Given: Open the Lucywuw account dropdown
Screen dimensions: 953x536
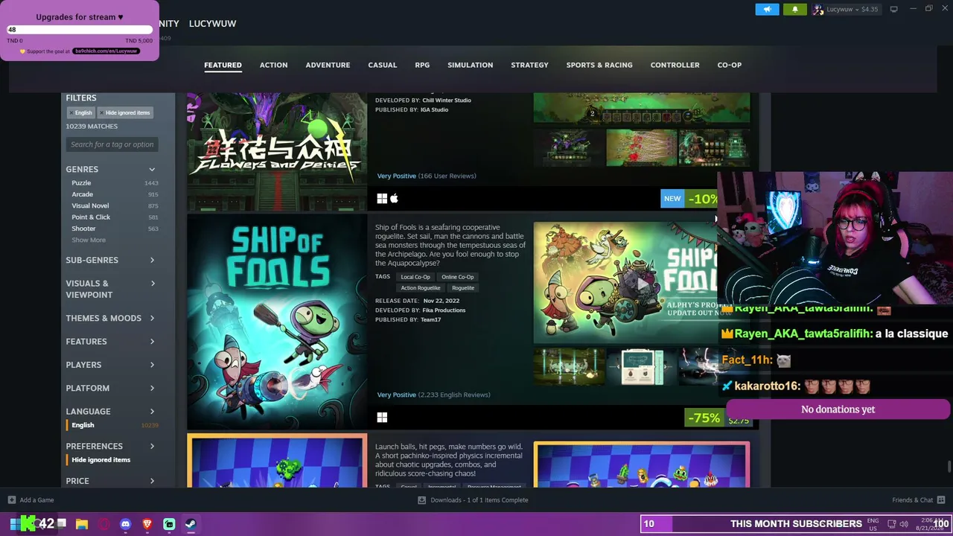Looking at the screenshot, I should tap(852, 9).
